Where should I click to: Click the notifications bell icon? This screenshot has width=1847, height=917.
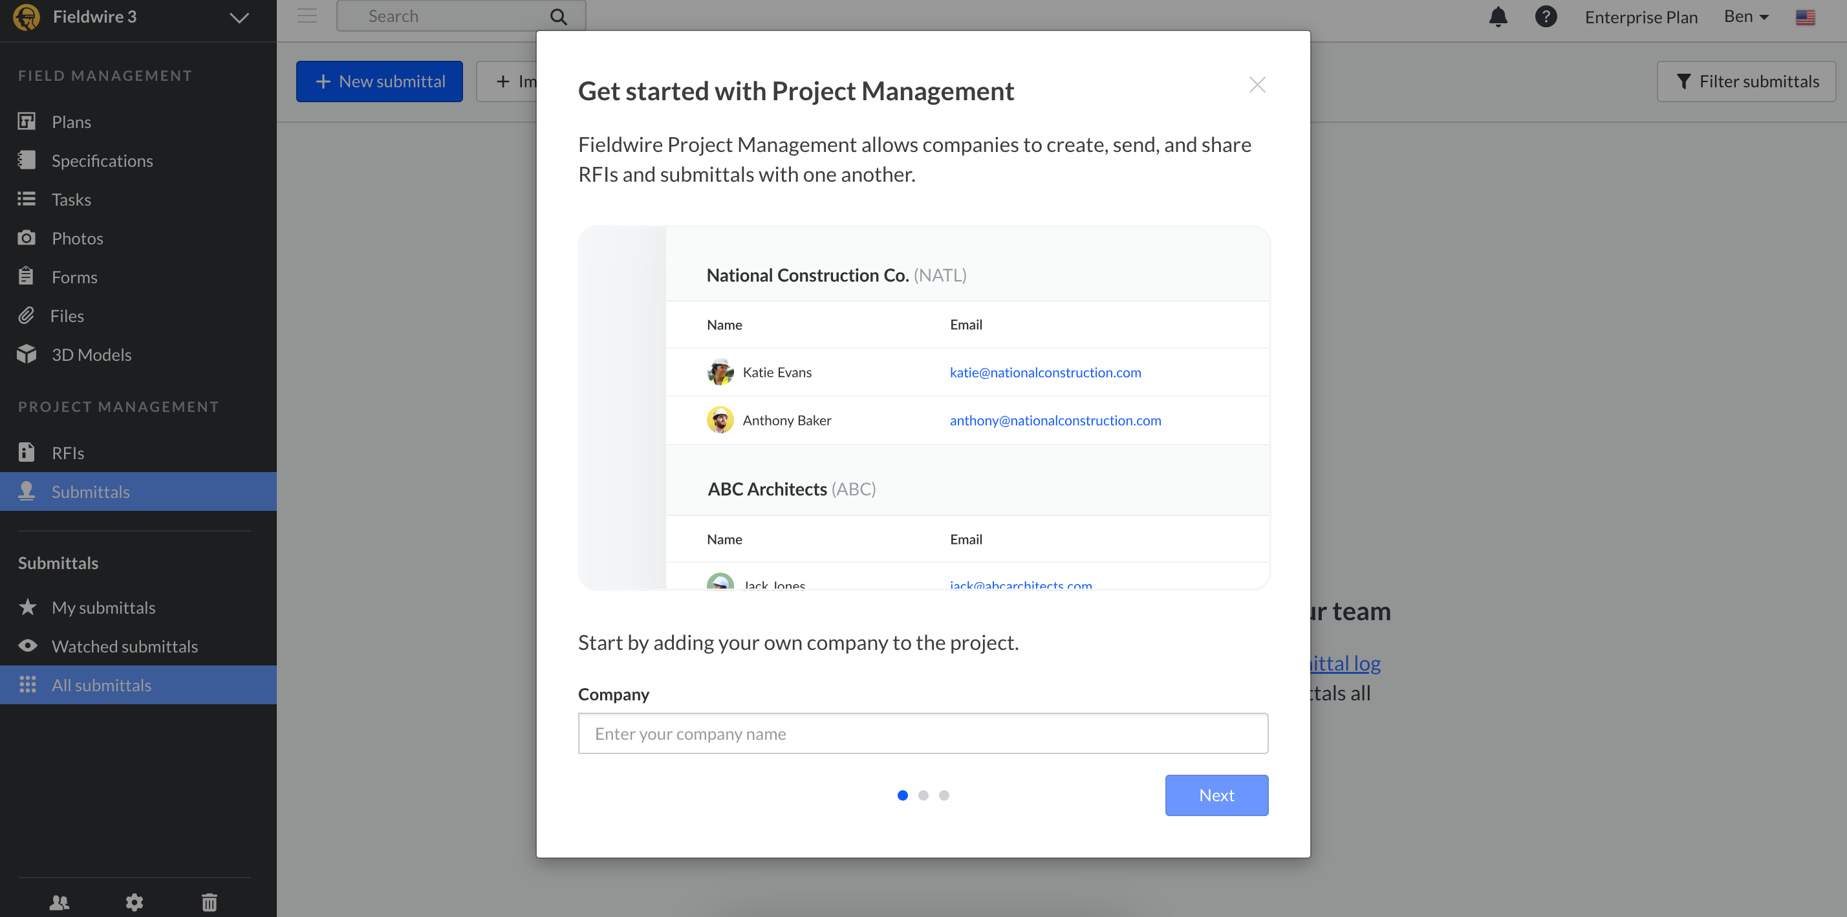click(x=1498, y=16)
